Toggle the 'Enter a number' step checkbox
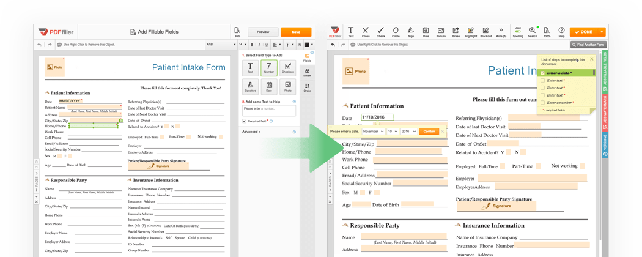Image resolution: width=642 pixels, height=257 pixels. [x=543, y=102]
